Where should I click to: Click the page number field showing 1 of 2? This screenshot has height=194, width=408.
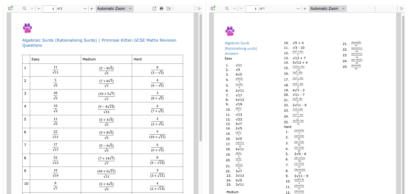tap(49, 9)
